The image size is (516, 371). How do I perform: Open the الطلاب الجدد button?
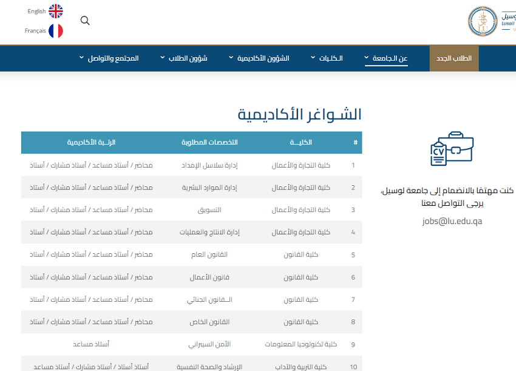coord(454,58)
